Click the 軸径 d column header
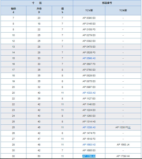The width and height of the screenshot is (142, 159). point(13,11)
